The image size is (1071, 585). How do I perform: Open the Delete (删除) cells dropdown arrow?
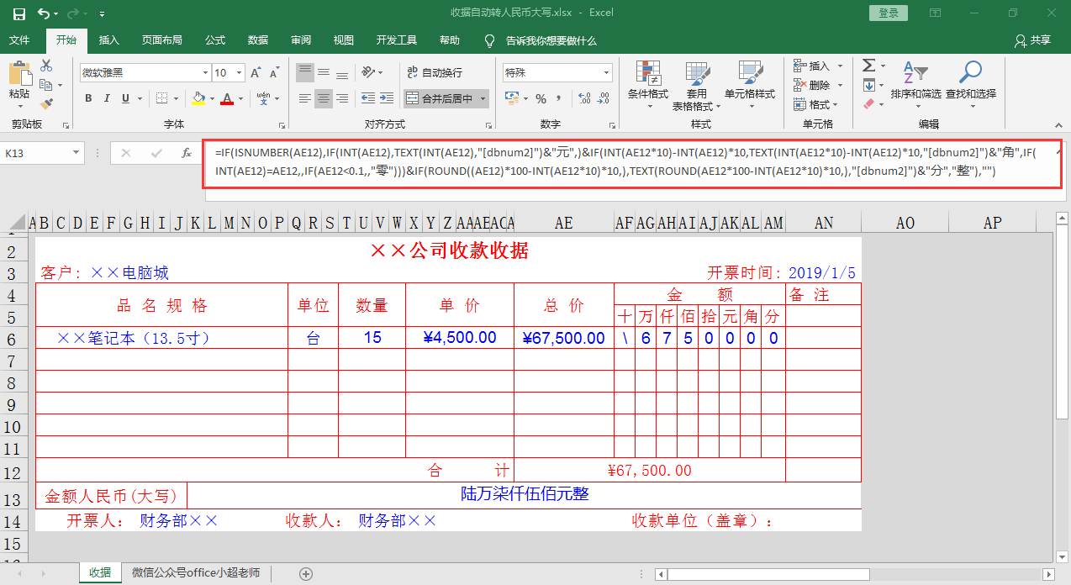838,85
